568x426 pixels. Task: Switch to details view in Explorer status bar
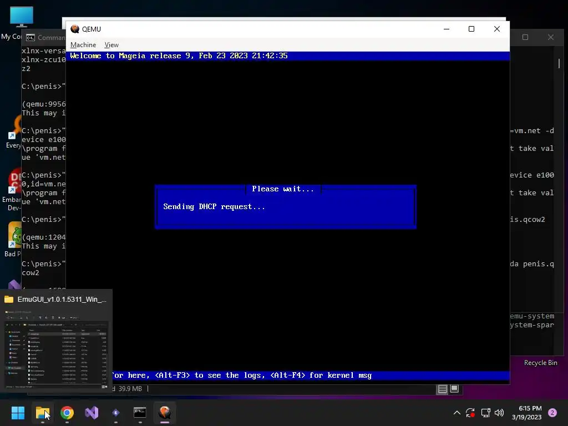coord(442,389)
